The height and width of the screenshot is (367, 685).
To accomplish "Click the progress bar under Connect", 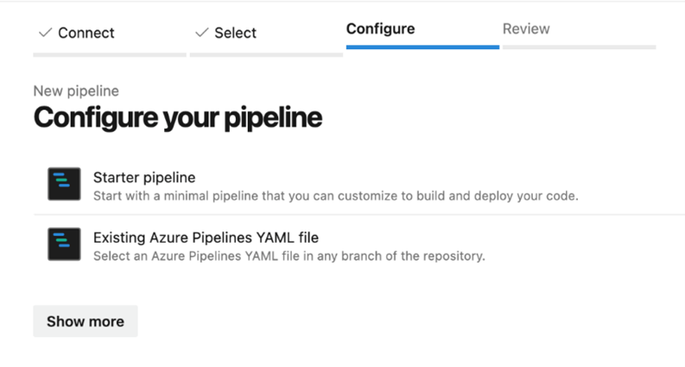I will (110, 54).
